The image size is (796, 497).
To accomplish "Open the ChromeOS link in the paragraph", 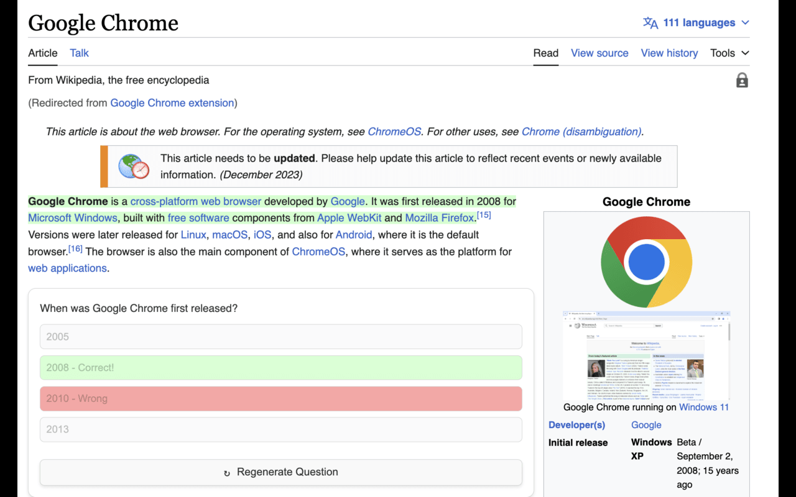I will [x=318, y=252].
